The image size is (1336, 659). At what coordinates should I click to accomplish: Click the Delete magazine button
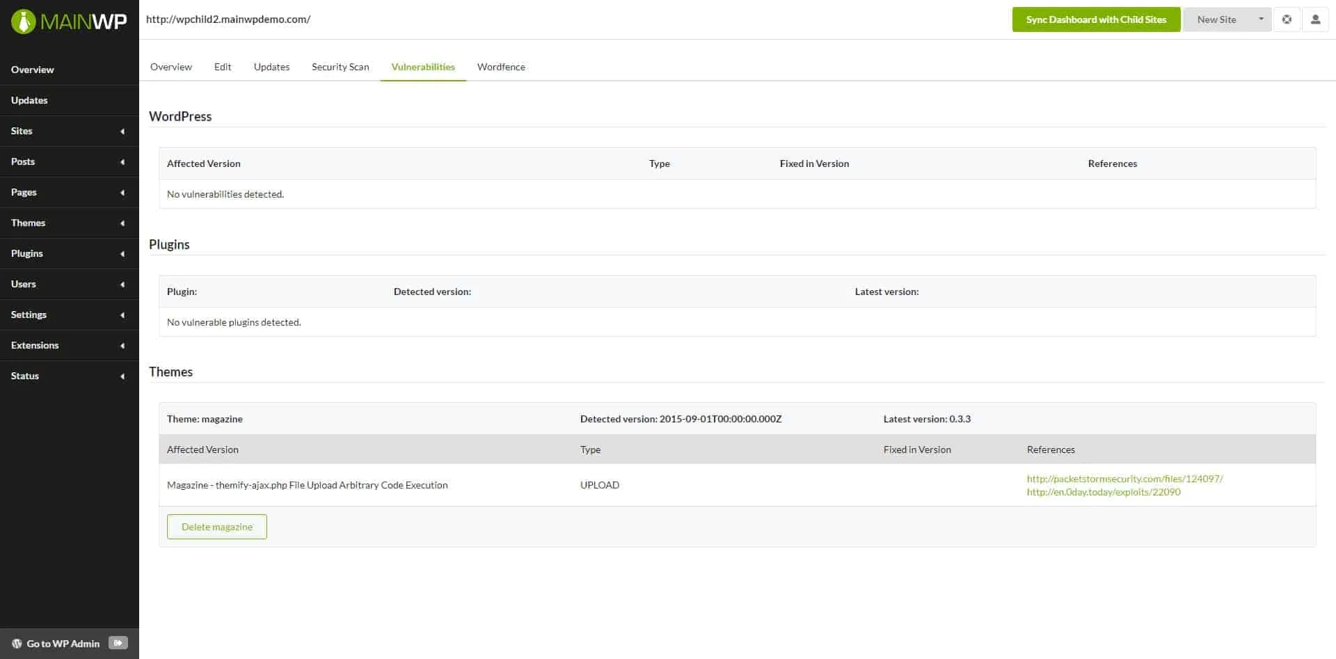[x=216, y=527]
